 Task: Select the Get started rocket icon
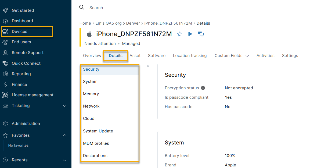[x=5, y=10]
